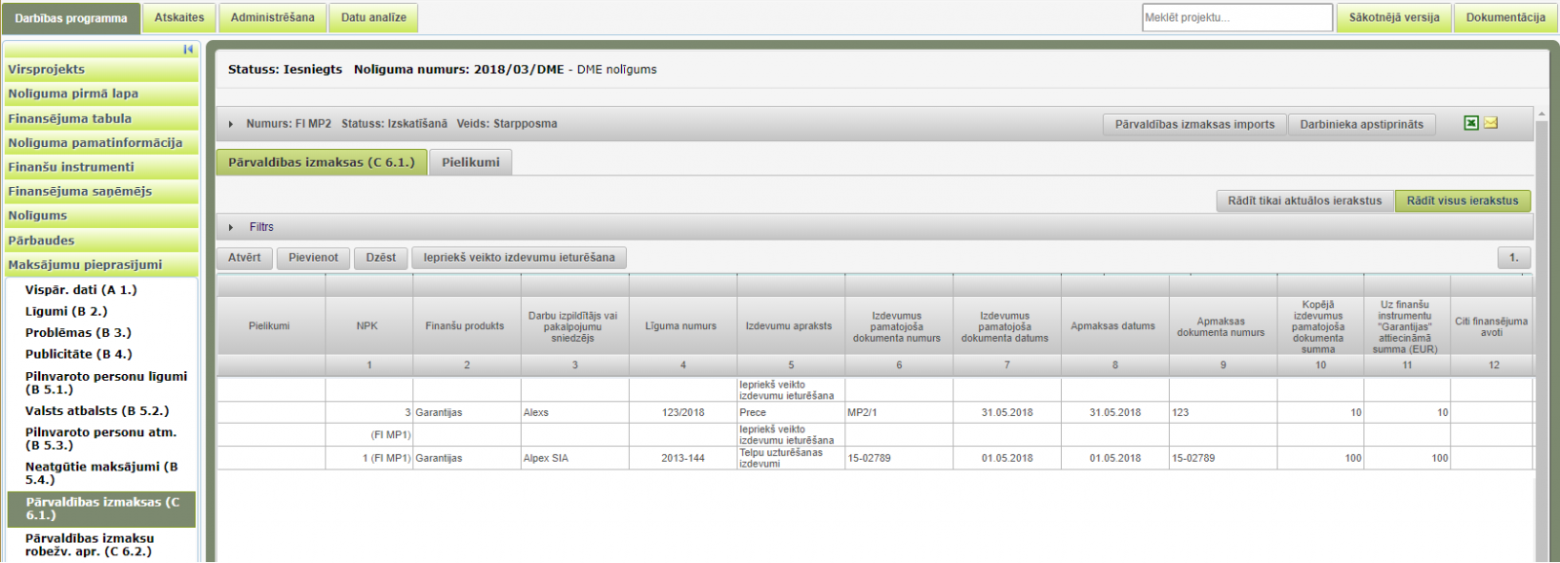Go to page 1 of the table

coord(1513,258)
